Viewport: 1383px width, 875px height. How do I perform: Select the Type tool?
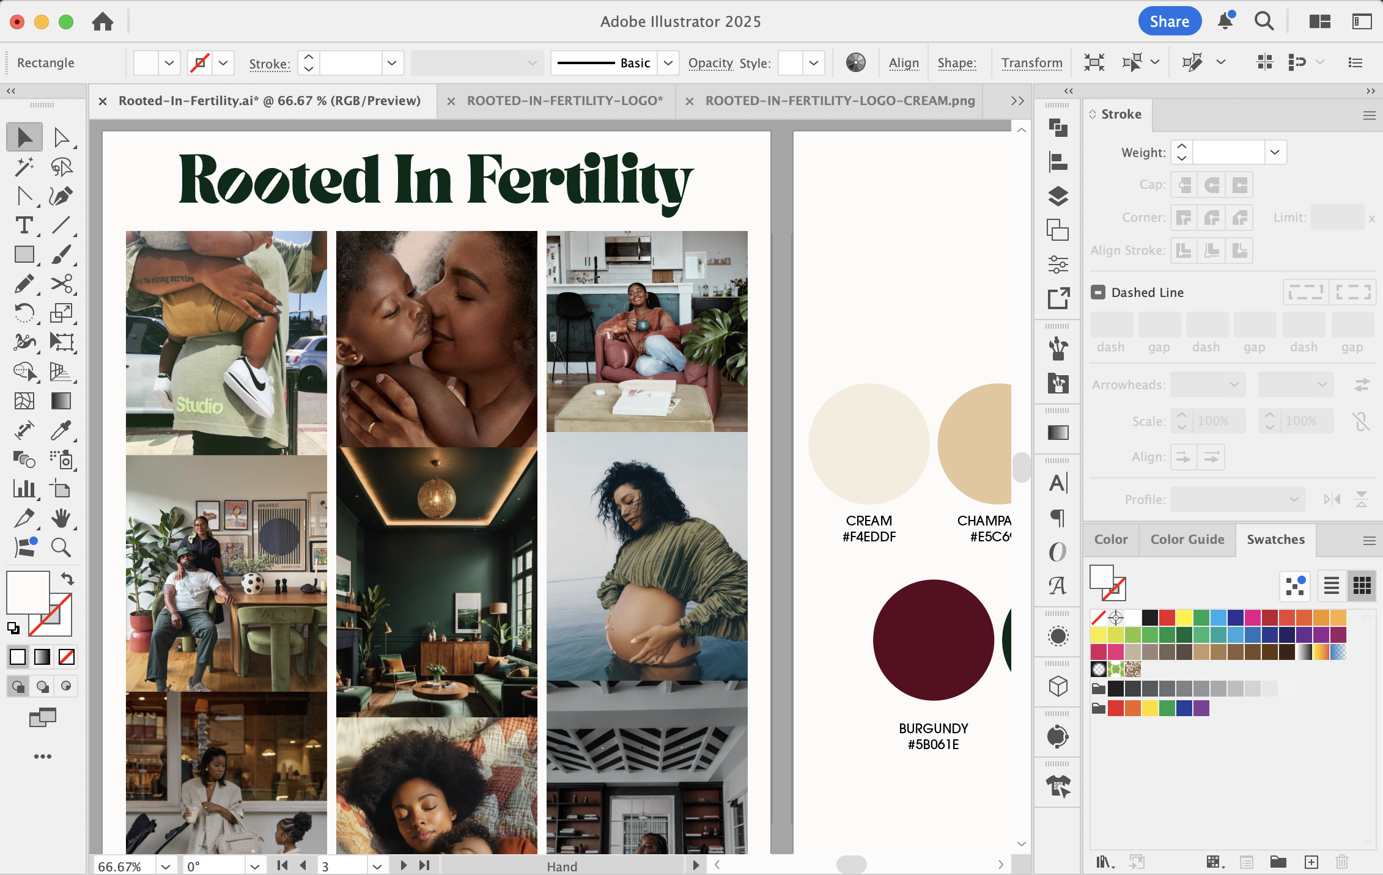tap(24, 225)
